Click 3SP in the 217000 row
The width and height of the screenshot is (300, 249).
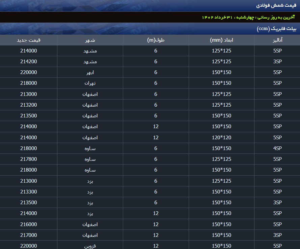[x=277, y=235]
